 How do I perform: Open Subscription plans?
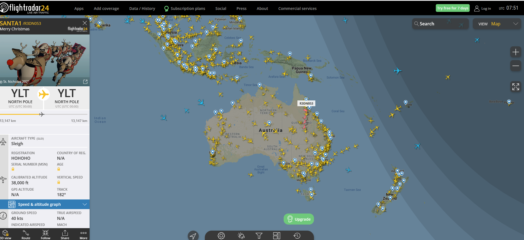(185, 9)
